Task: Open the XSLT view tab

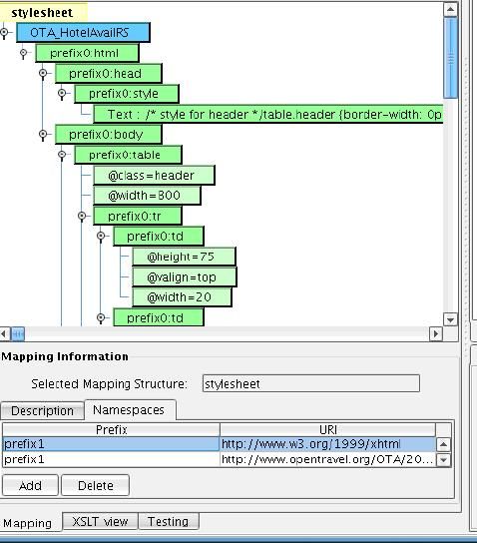Action: coord(100,521)
